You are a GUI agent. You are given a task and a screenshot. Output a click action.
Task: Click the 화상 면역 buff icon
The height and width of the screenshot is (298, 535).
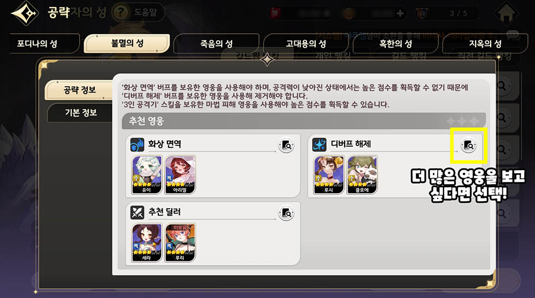137,145
